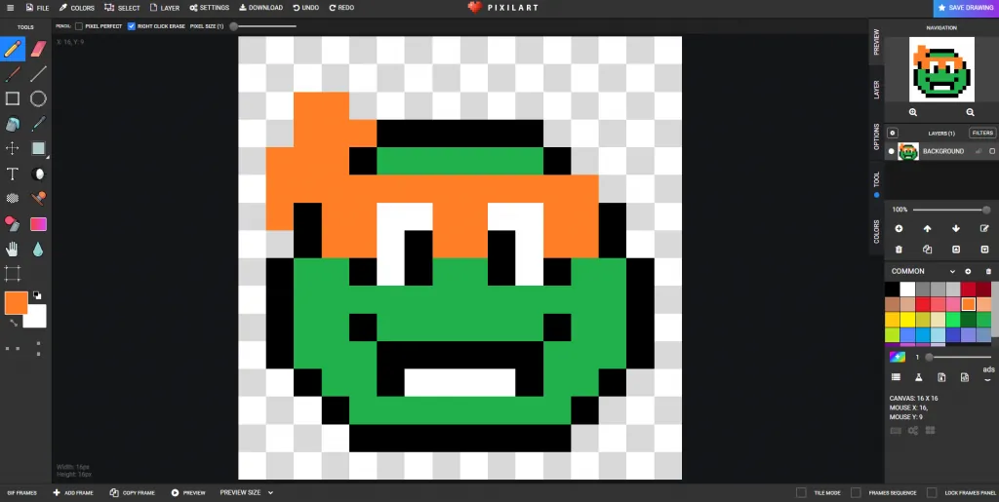Reset colors to default black/white
Image resolution: width=999 pixels, height=502 pixels.
click(x=38, y=295)
